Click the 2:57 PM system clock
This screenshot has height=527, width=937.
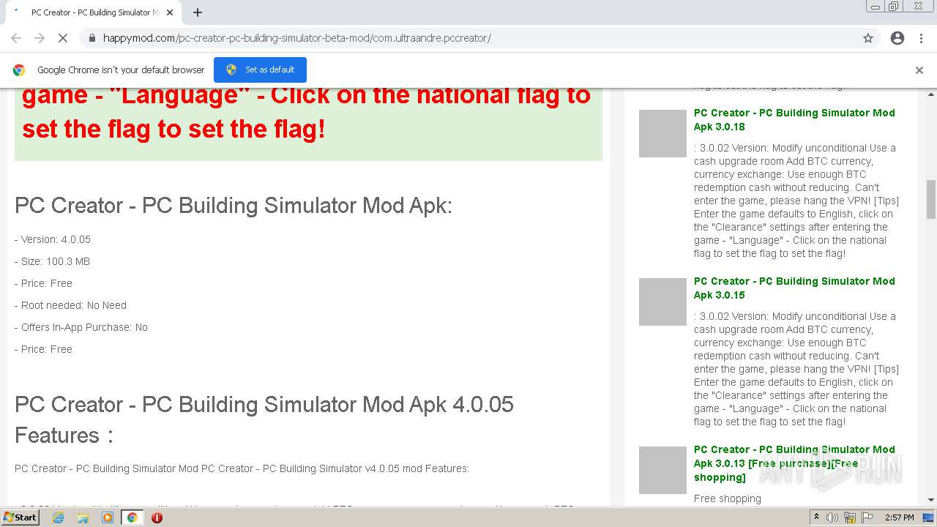pos(900,517)
